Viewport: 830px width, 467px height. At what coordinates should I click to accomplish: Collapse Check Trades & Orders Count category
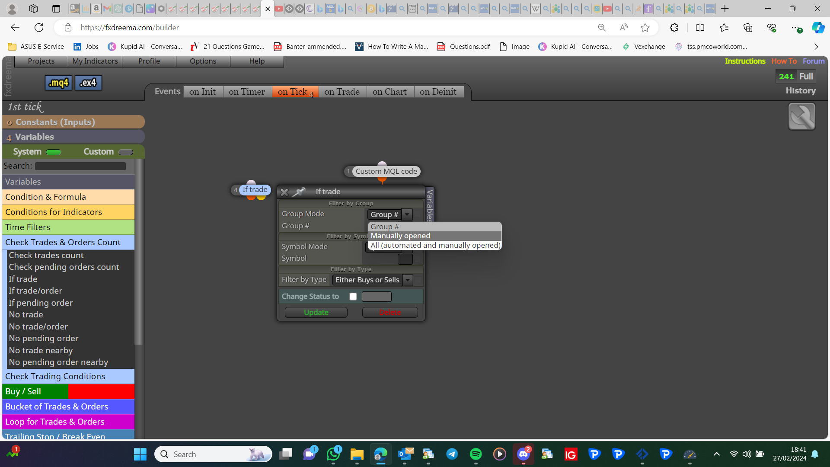pos(68,242)
